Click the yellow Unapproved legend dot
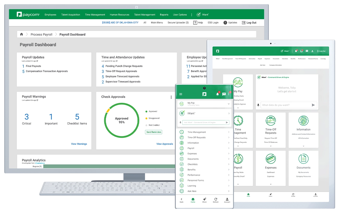Screen dimensions: 339x213 click(x=147, y=118)
